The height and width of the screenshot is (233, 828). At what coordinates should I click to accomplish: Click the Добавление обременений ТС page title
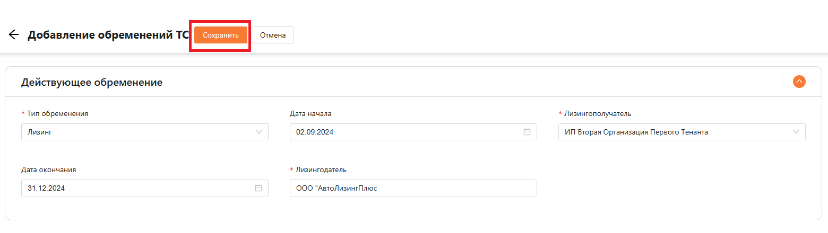(108, 35)
